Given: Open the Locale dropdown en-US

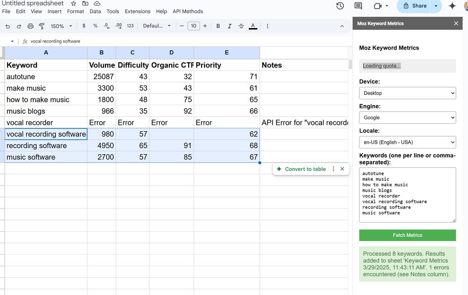Looking at the screenshot, I should (x=408, y=142).
